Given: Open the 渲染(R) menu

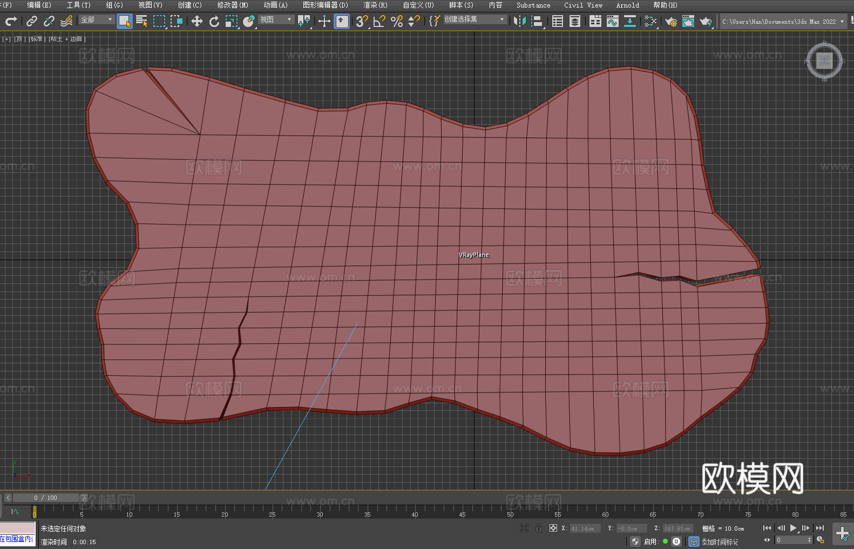Looking at the screenshot, I should pos(375,5).
